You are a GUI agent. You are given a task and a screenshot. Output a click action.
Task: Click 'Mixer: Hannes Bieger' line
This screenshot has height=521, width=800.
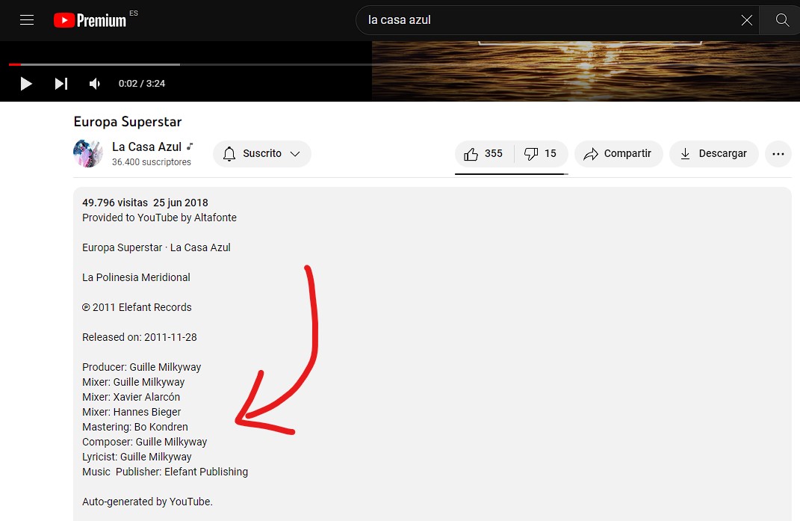coord(131,412)
